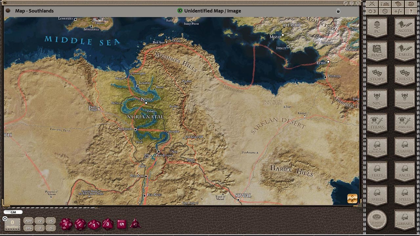The image size is (420, 236).
Task: Enable the ADV advantage toggle
Action: (29, 221)
